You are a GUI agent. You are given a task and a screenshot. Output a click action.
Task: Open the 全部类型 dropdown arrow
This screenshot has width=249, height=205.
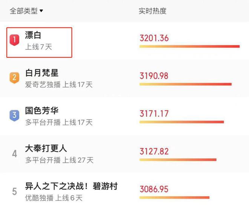click(41, 11)
